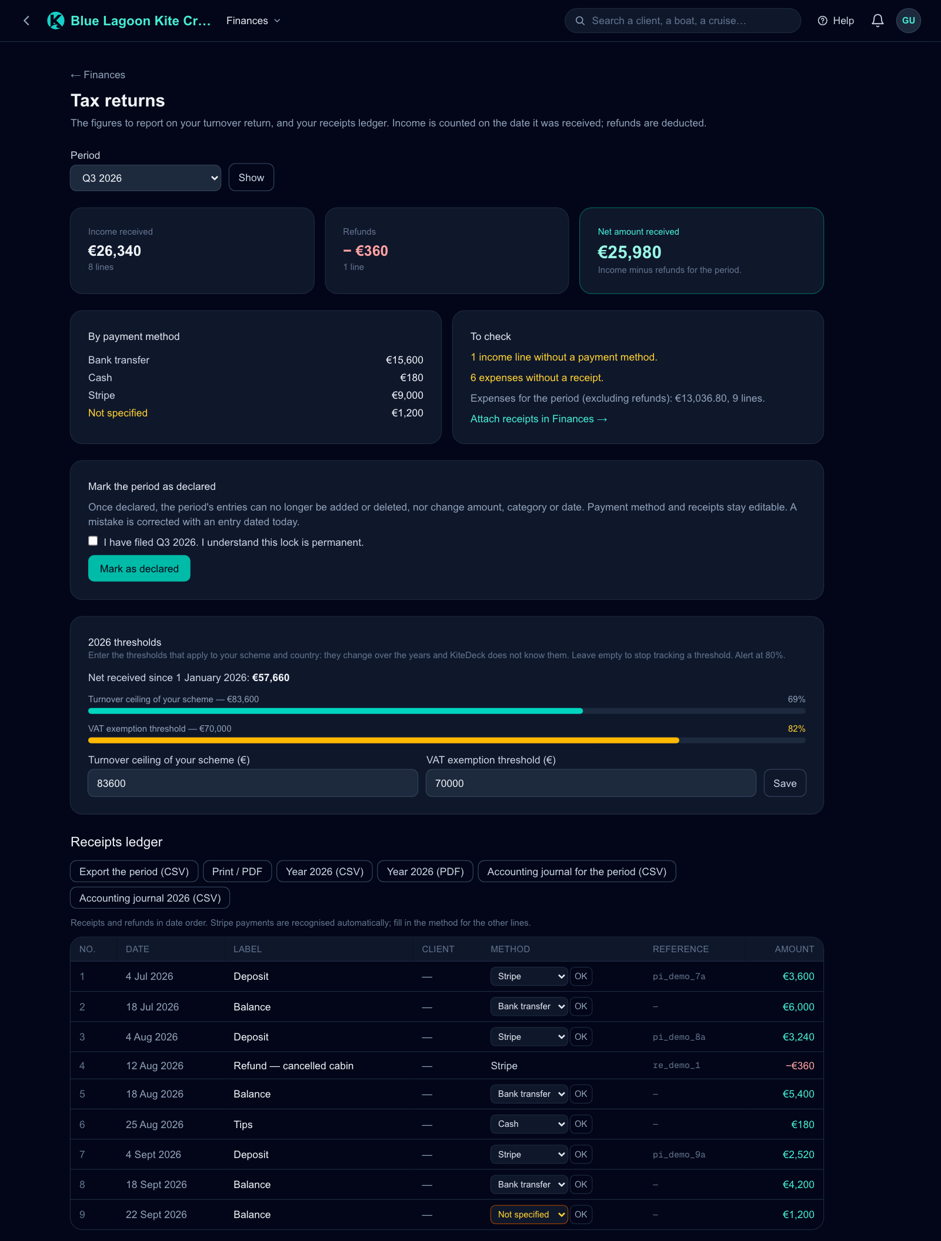Screen dimensions: 941x1241
Task: Click the turnover ceiling input with 83600
Action: [x=253, y=783]
